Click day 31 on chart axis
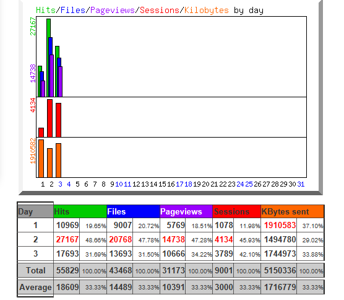 [x=301, y=184]
